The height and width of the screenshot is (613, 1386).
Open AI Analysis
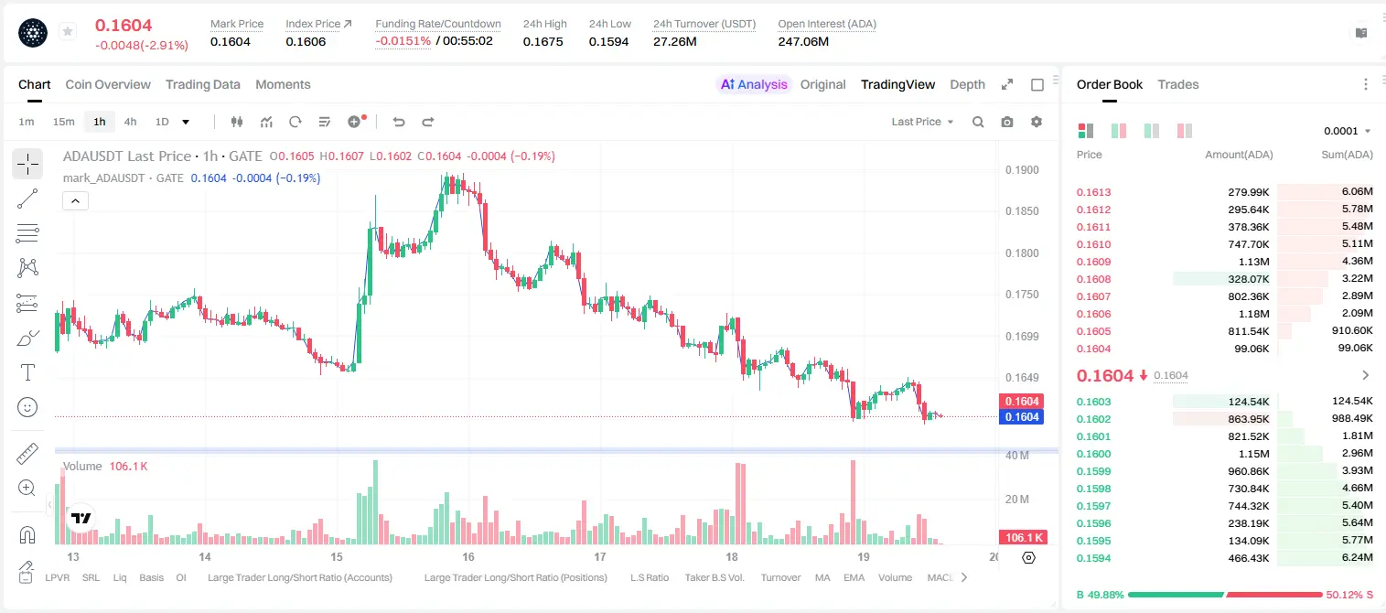coord(754,84)
